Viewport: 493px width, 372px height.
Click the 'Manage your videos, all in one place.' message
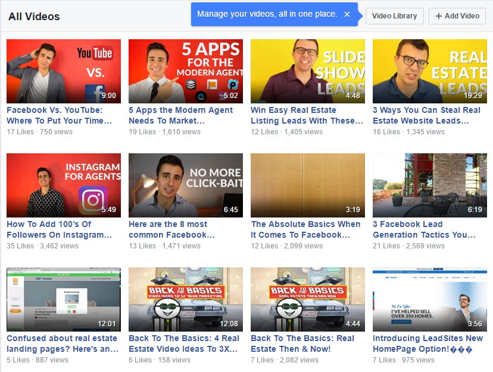click(x=267, y=14)
